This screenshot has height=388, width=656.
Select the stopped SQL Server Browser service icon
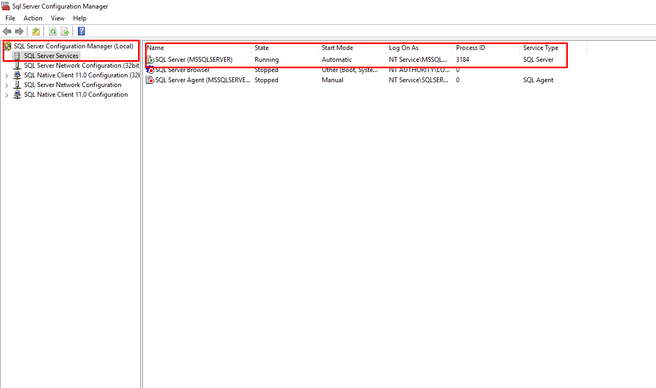coord(150,70)
